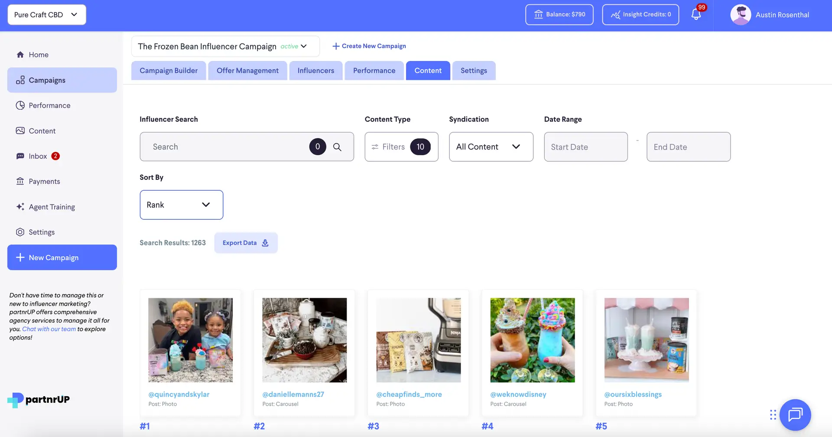Open the Influencers tab
The image size is (832, 437).
(315, 70)
